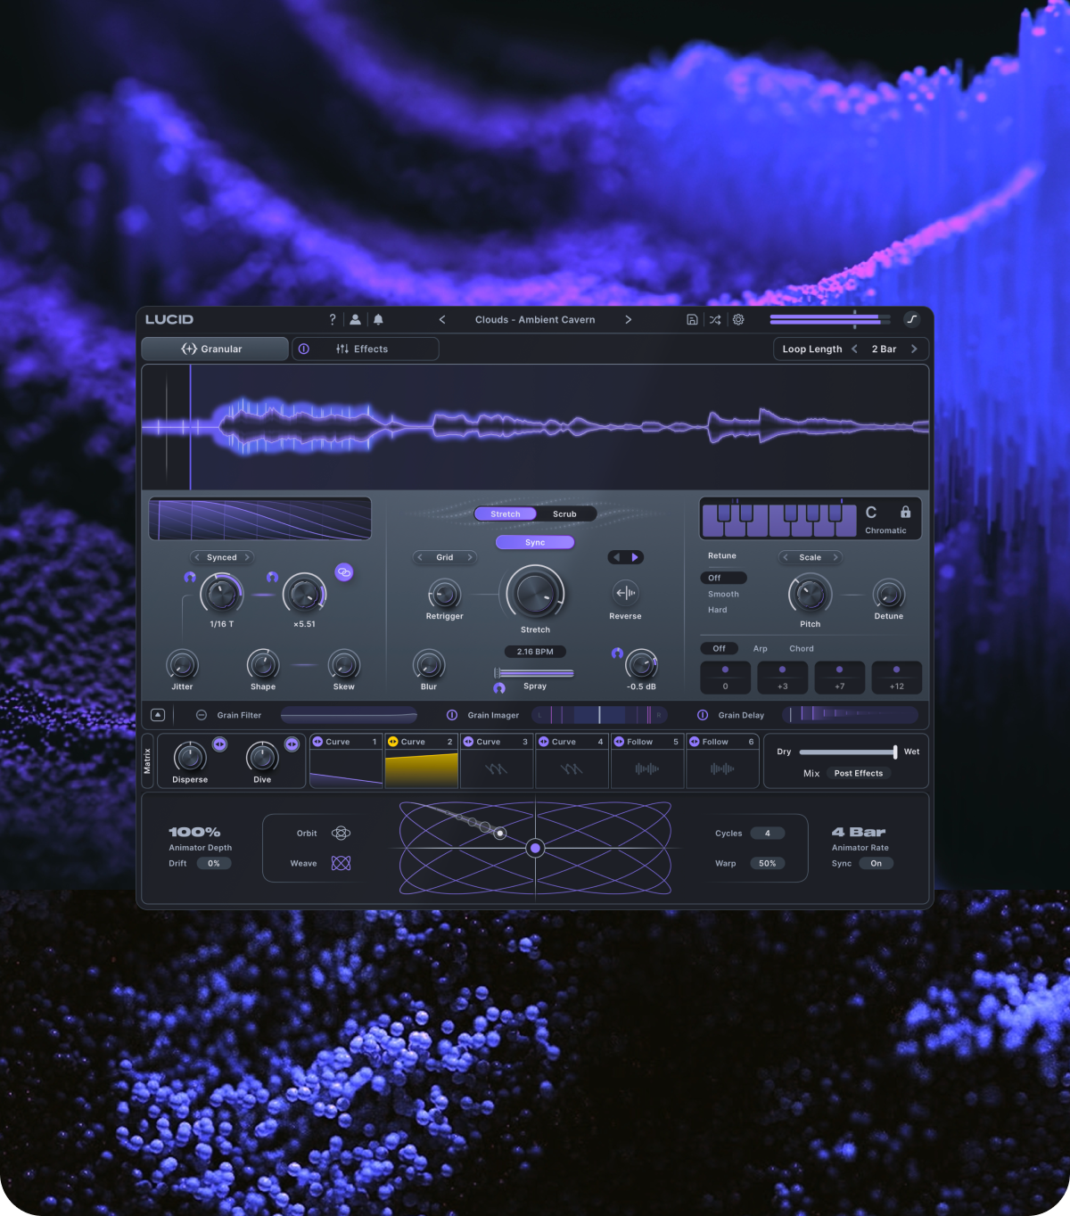
Task: Click the save preset icon
Action: [692, 319]
